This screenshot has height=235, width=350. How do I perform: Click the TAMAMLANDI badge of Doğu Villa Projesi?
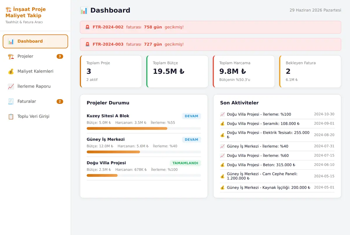pyautogui.click(x=185, y=163)
